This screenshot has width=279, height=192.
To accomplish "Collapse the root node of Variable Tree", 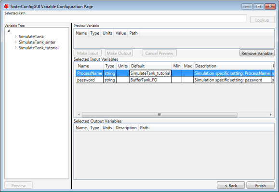I will coord(9,31).
